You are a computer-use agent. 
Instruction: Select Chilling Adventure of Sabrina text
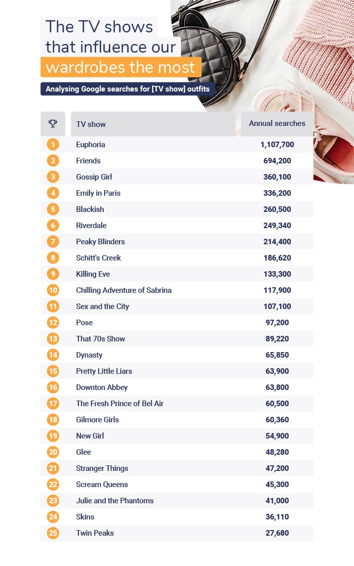(x=124, y=290)
